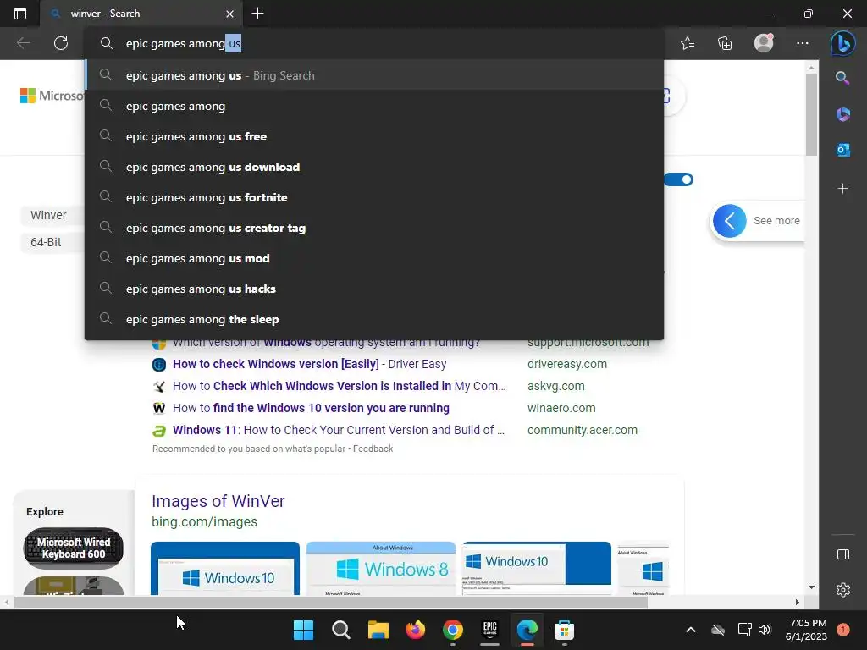Screen dimensions: 867x650
Task: Click the scrollbar right arrow at the bottom
Action: point(798,602)
